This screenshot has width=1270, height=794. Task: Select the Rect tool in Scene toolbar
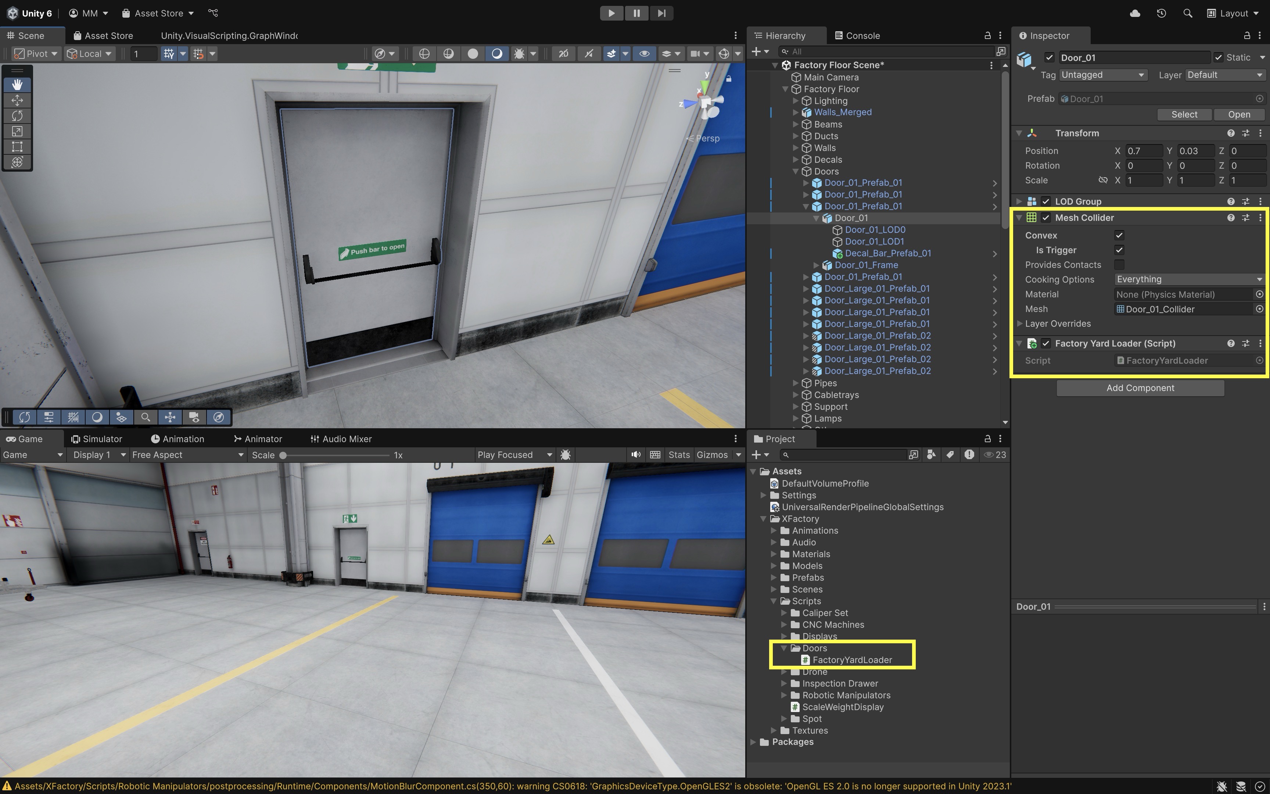(17, 147)
